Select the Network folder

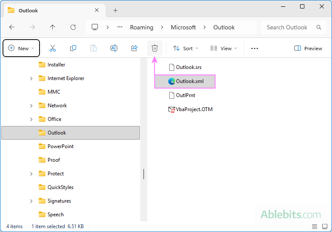[x=57, y=106]
